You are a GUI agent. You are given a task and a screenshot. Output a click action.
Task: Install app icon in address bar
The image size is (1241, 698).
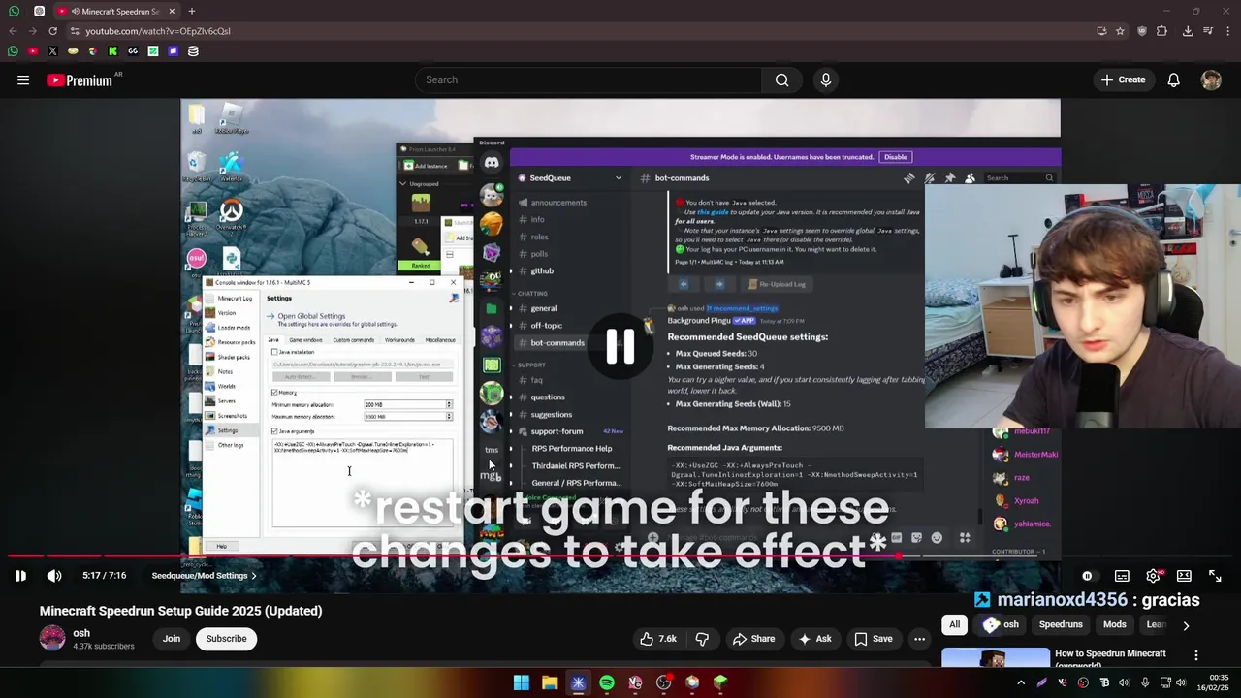1101,31
